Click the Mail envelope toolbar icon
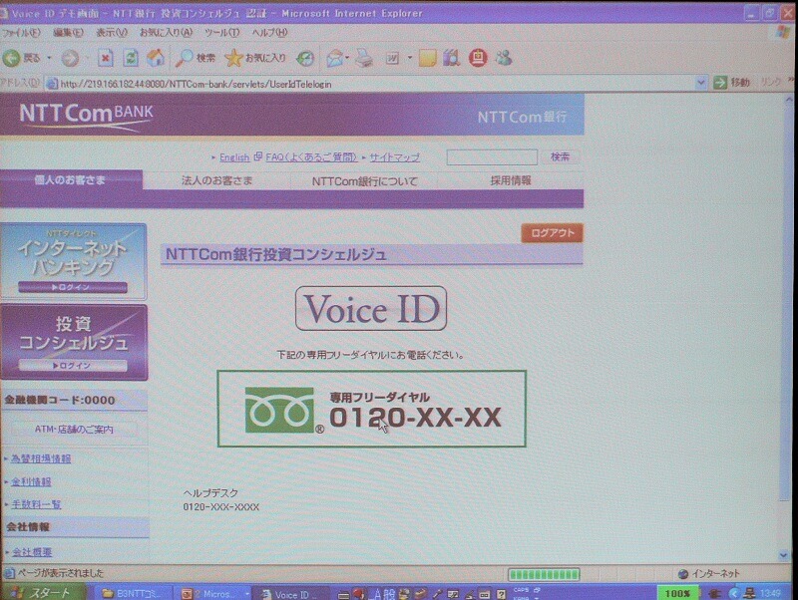798x600 pixels. tap(334, 59)
